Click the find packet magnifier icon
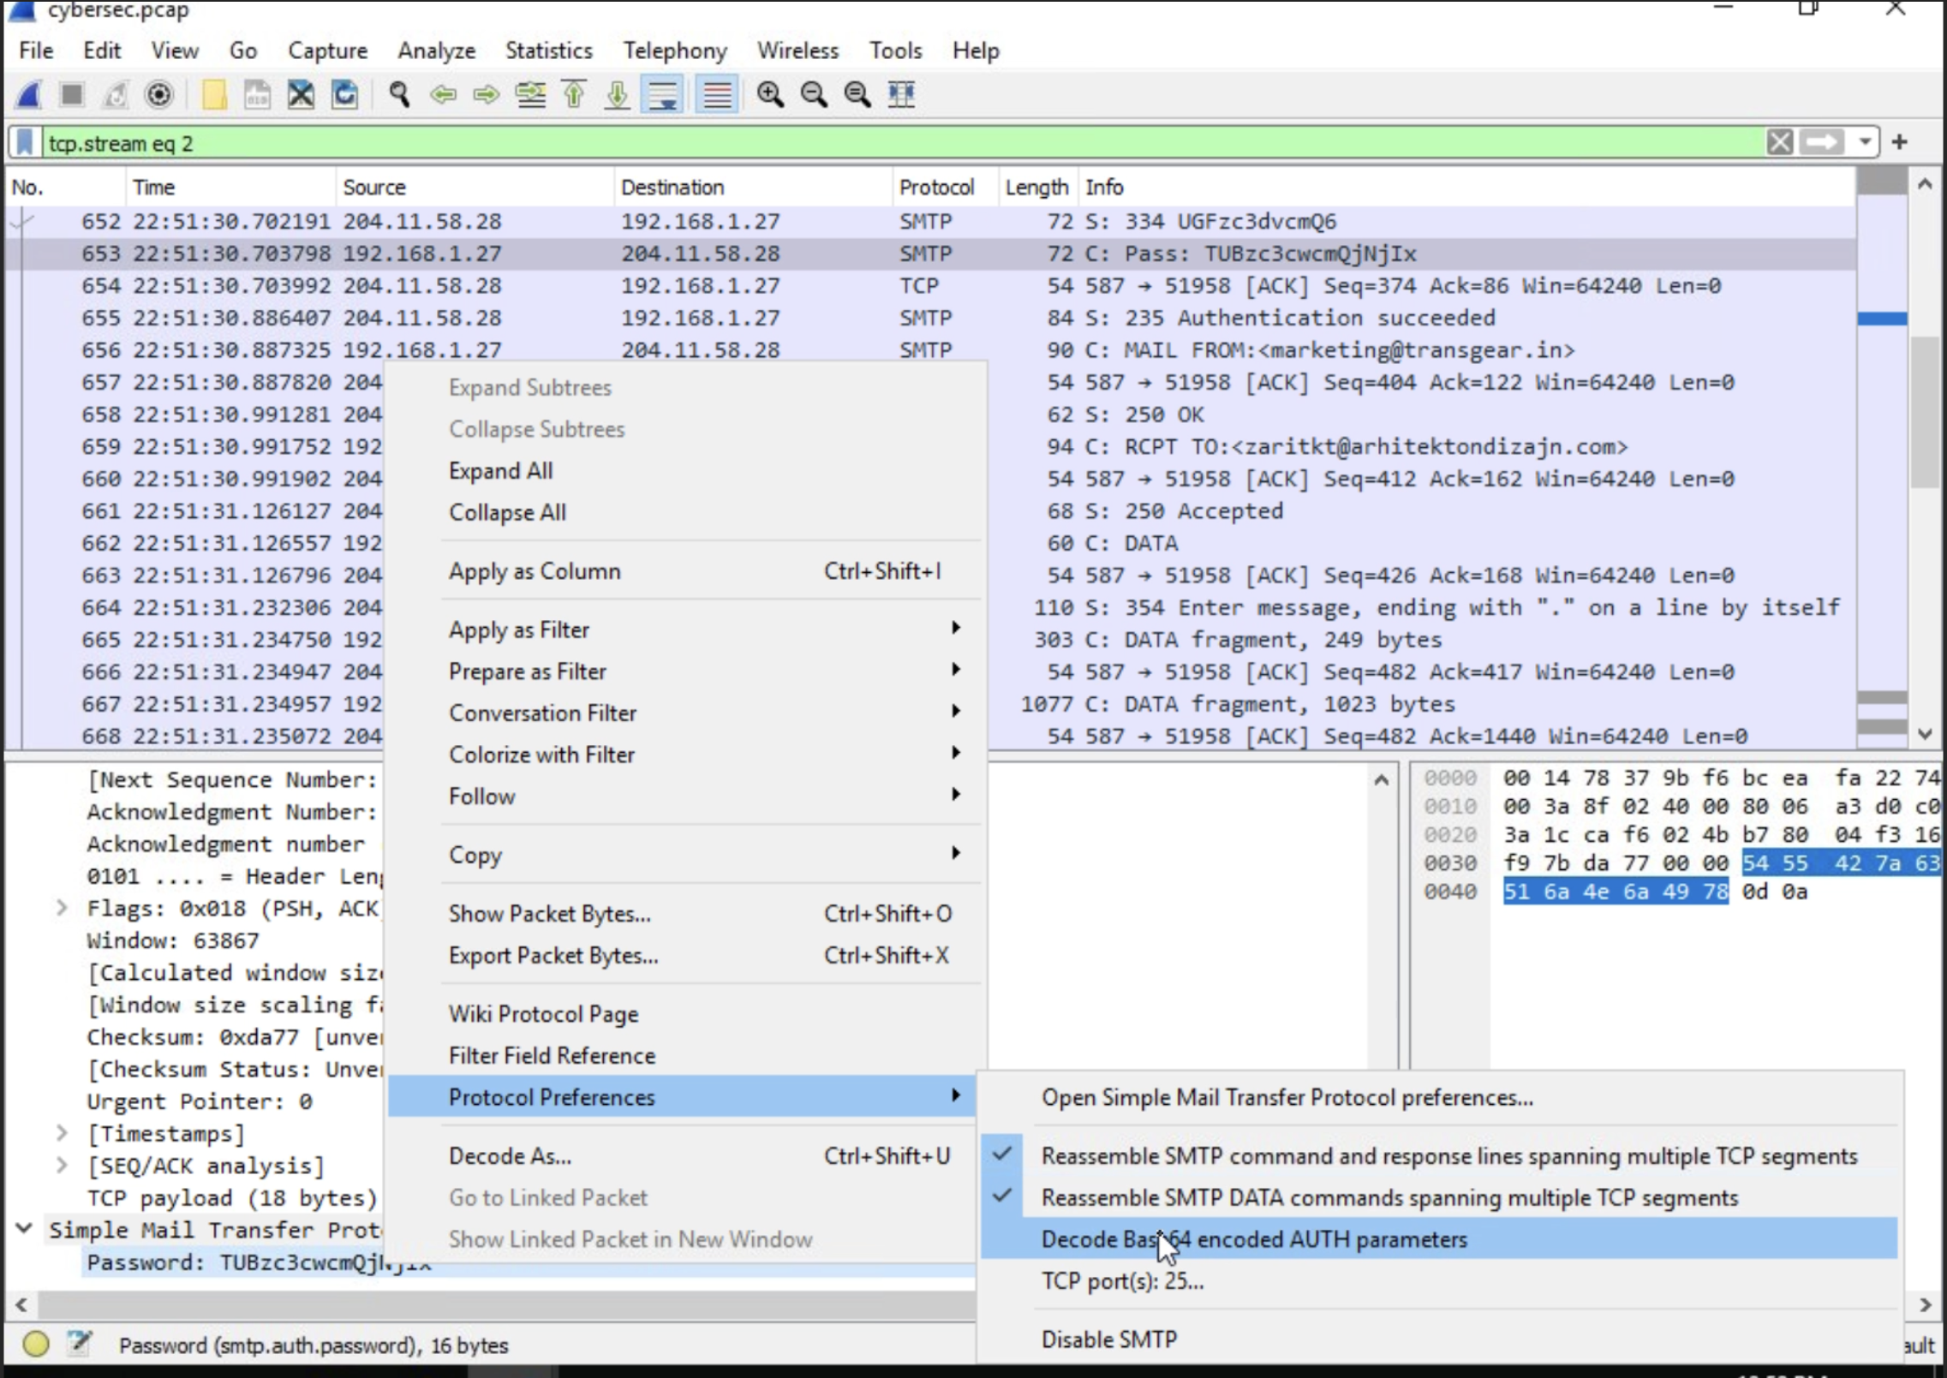Image resolution: width=1947 pixels, height=1378 pixels. point(398,94)
